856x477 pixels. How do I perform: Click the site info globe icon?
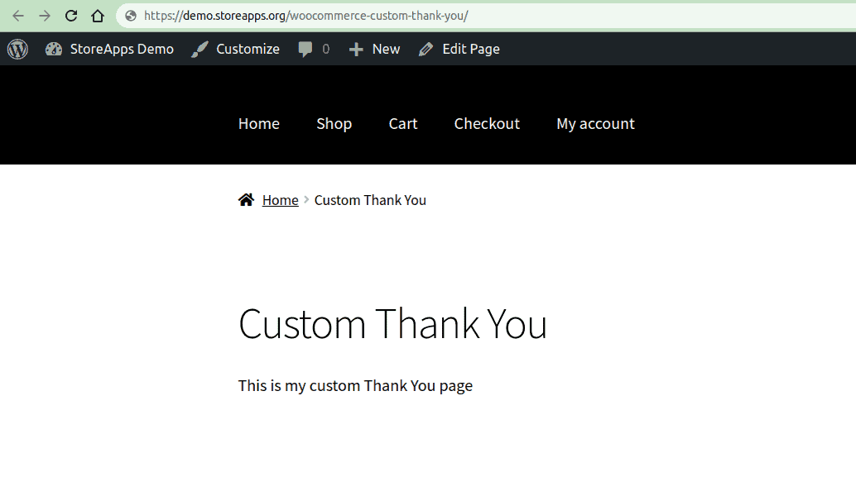click(131, 16)
